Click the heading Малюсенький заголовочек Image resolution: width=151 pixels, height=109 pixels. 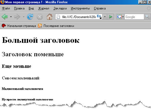pyautogui.click(x=23, y=89)
